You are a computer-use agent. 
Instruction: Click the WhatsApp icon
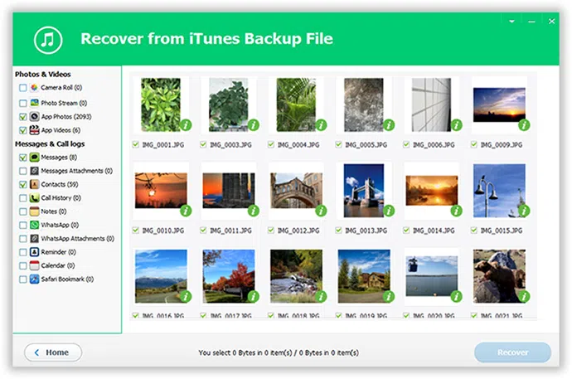34,225
